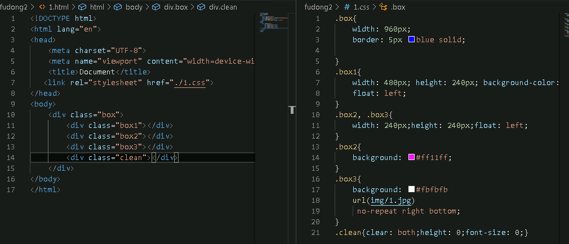This screenshot has width=569, height=244.
Task: Click the charset="UTF-8" meta line
Action: (x=97, y=51)
